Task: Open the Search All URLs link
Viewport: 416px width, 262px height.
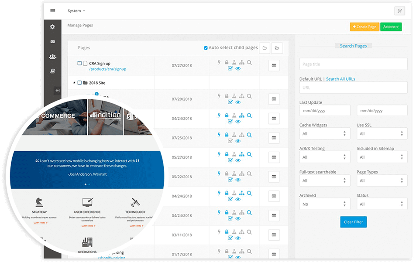Action: pyautogui.click(x=340, y=79)
